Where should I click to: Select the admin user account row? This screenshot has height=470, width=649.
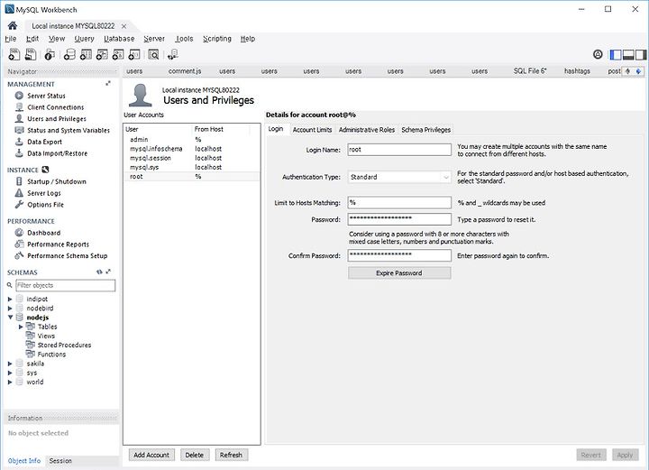click(x=192, y=140)
